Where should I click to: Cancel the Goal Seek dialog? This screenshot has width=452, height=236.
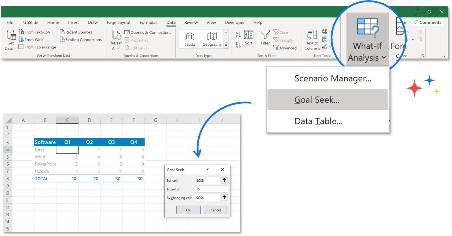tap(215, 210)
